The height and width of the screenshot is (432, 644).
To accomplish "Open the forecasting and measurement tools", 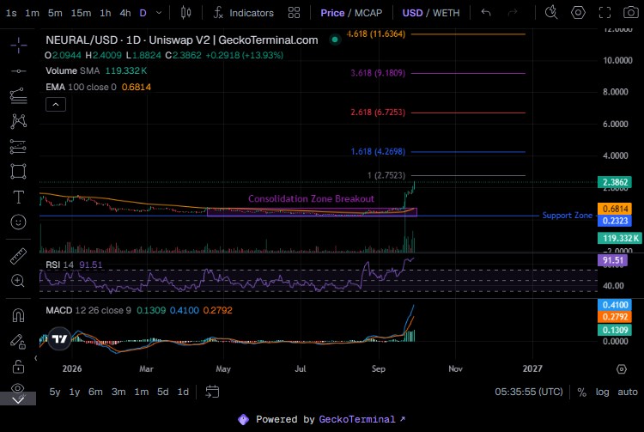I will click(19, 147).
